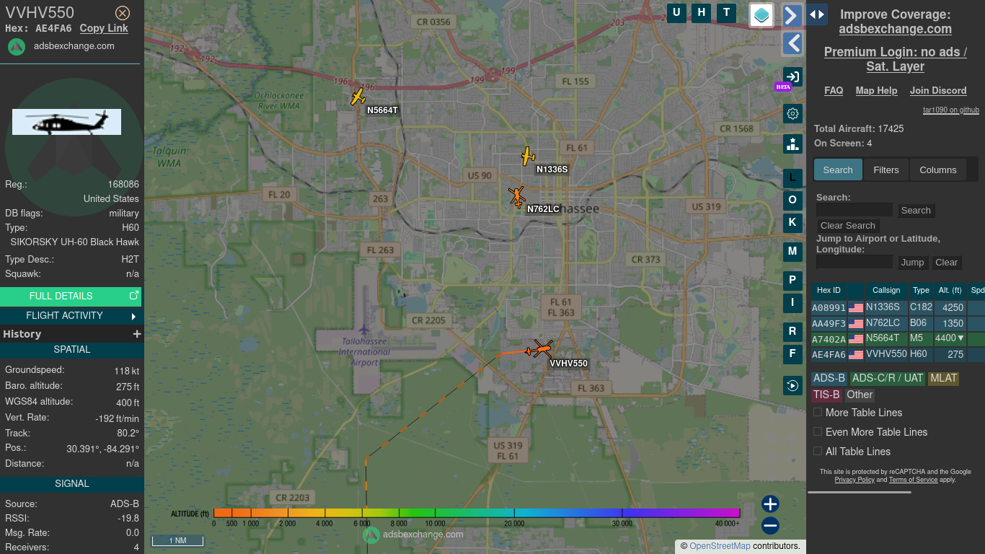Viewport: 985px width, 554px height.
Task: Sort table by Type column header
Action: [921, 291]
